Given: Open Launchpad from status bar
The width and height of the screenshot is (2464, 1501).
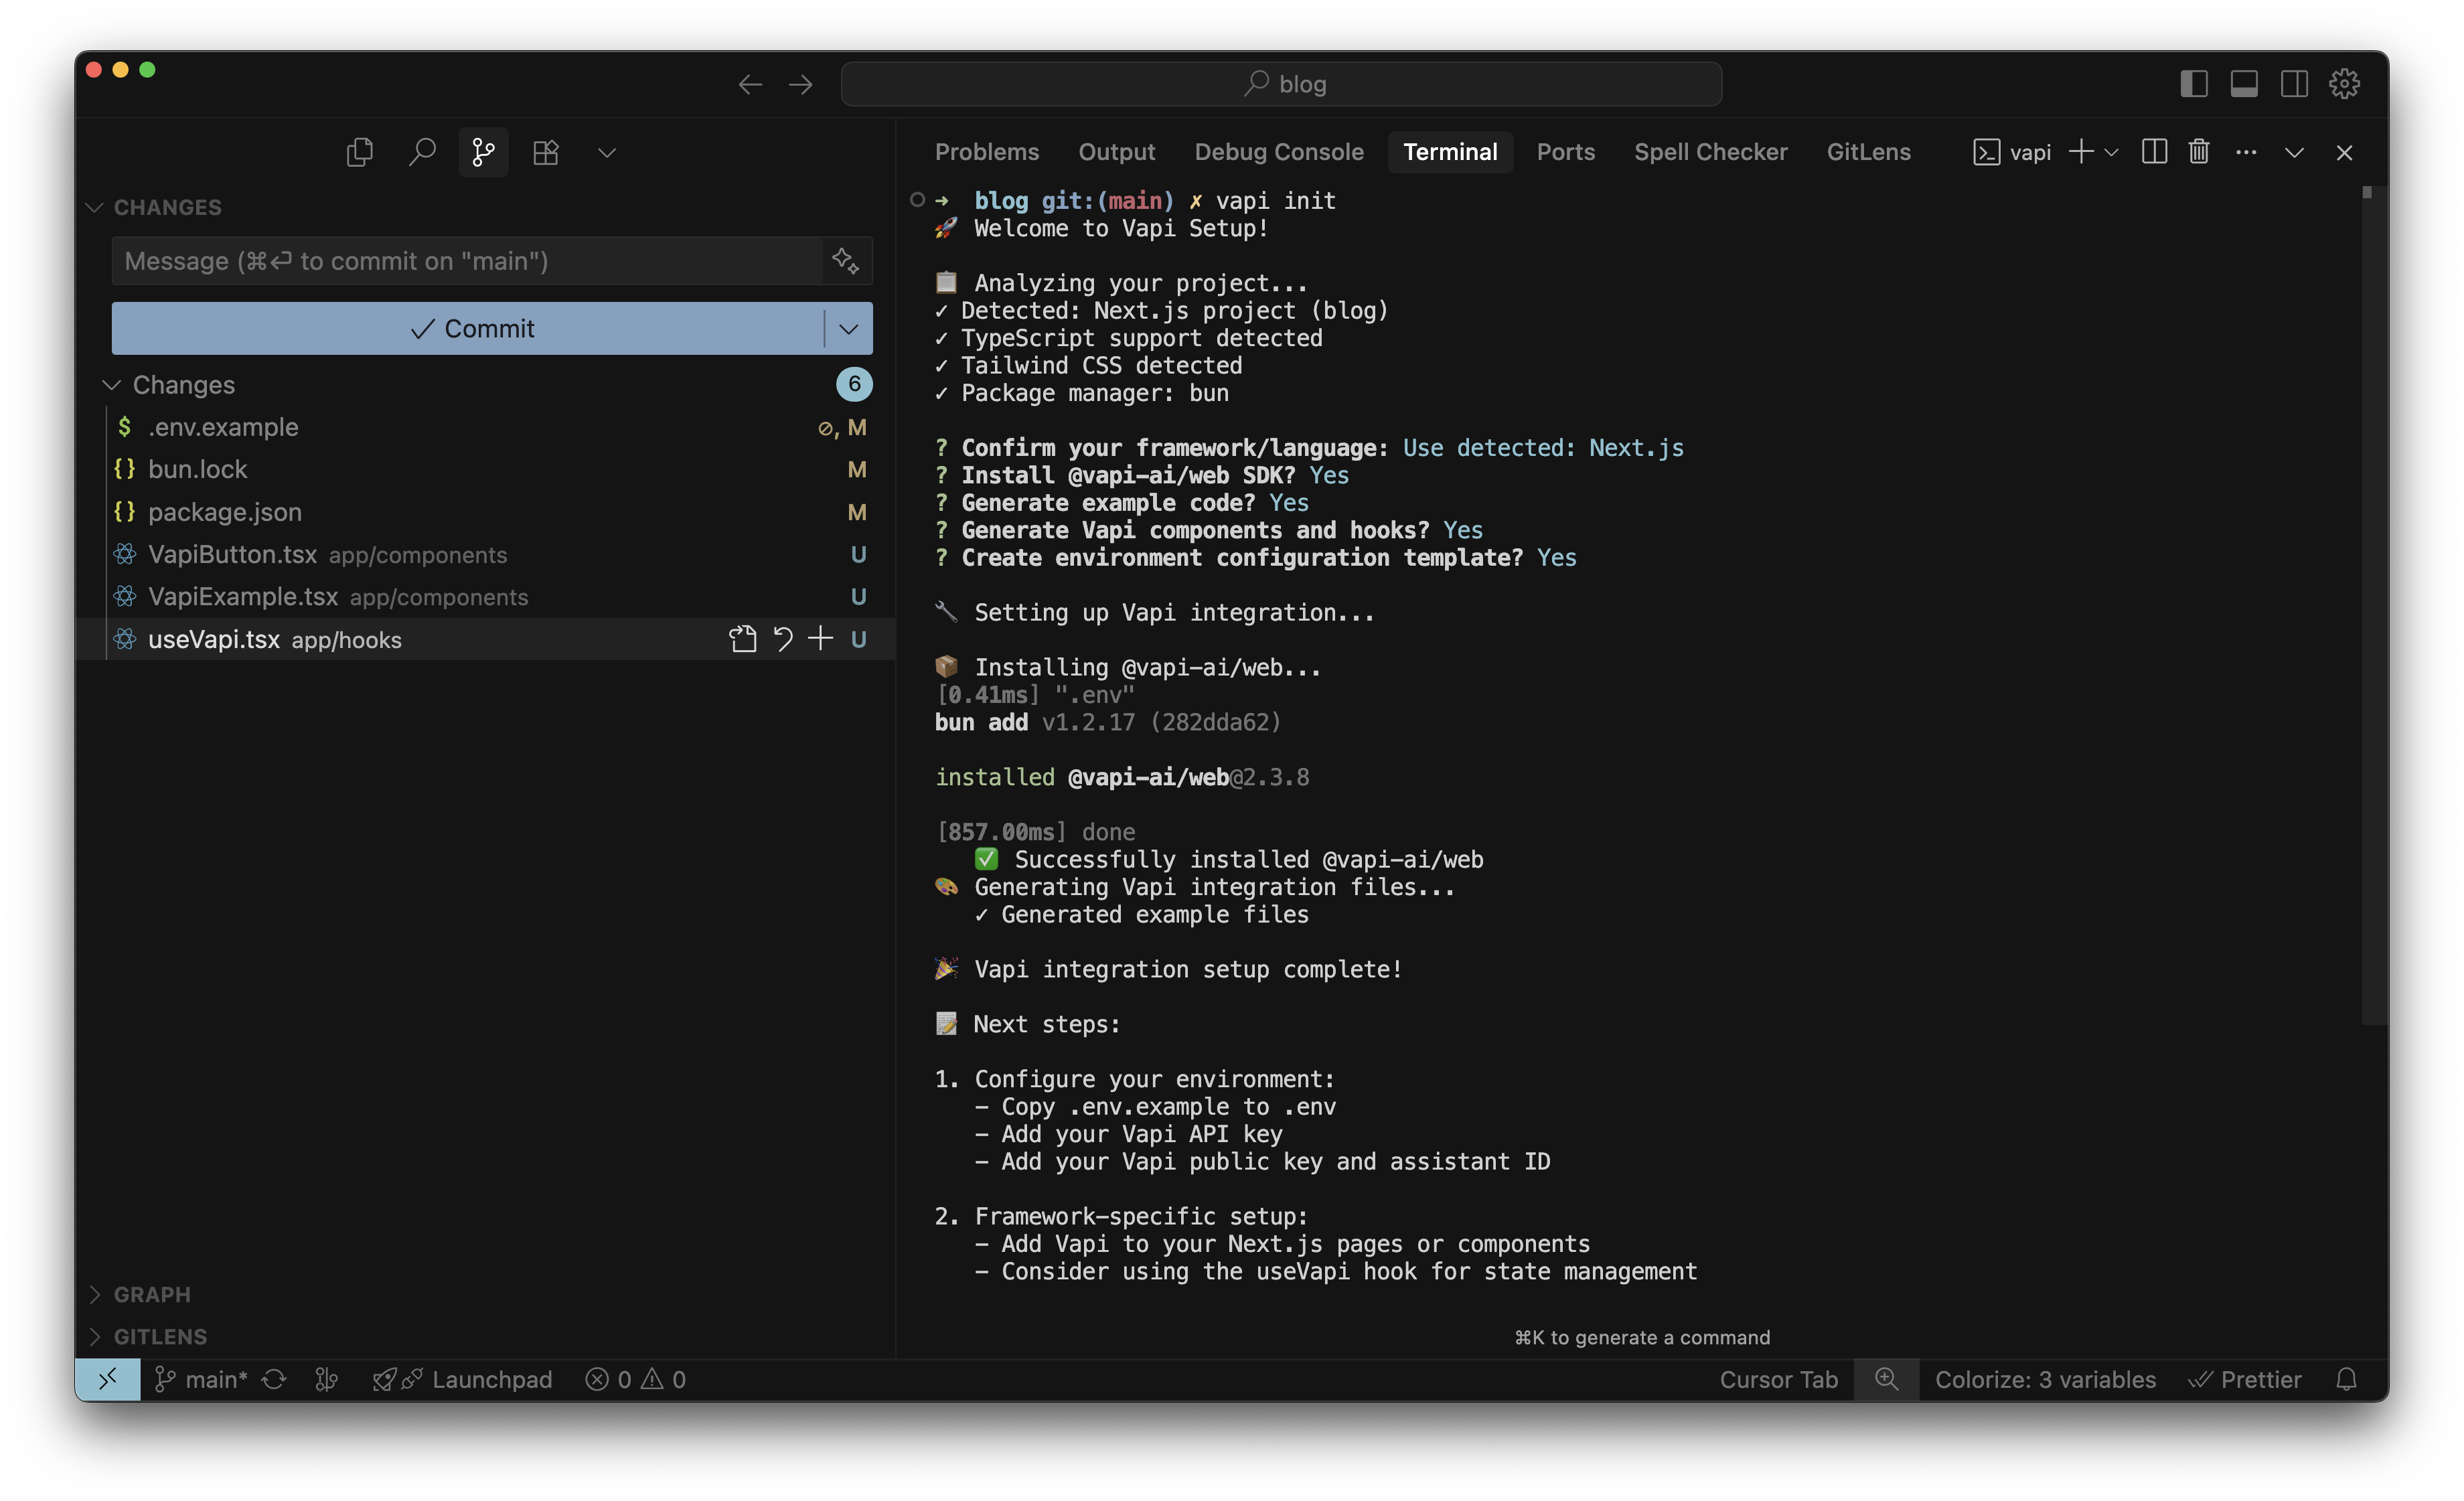Looking at the screenshot, I should point(462,1379).
